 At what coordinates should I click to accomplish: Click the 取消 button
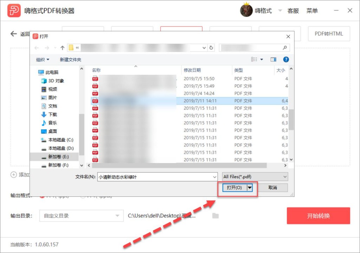(272, 188)
